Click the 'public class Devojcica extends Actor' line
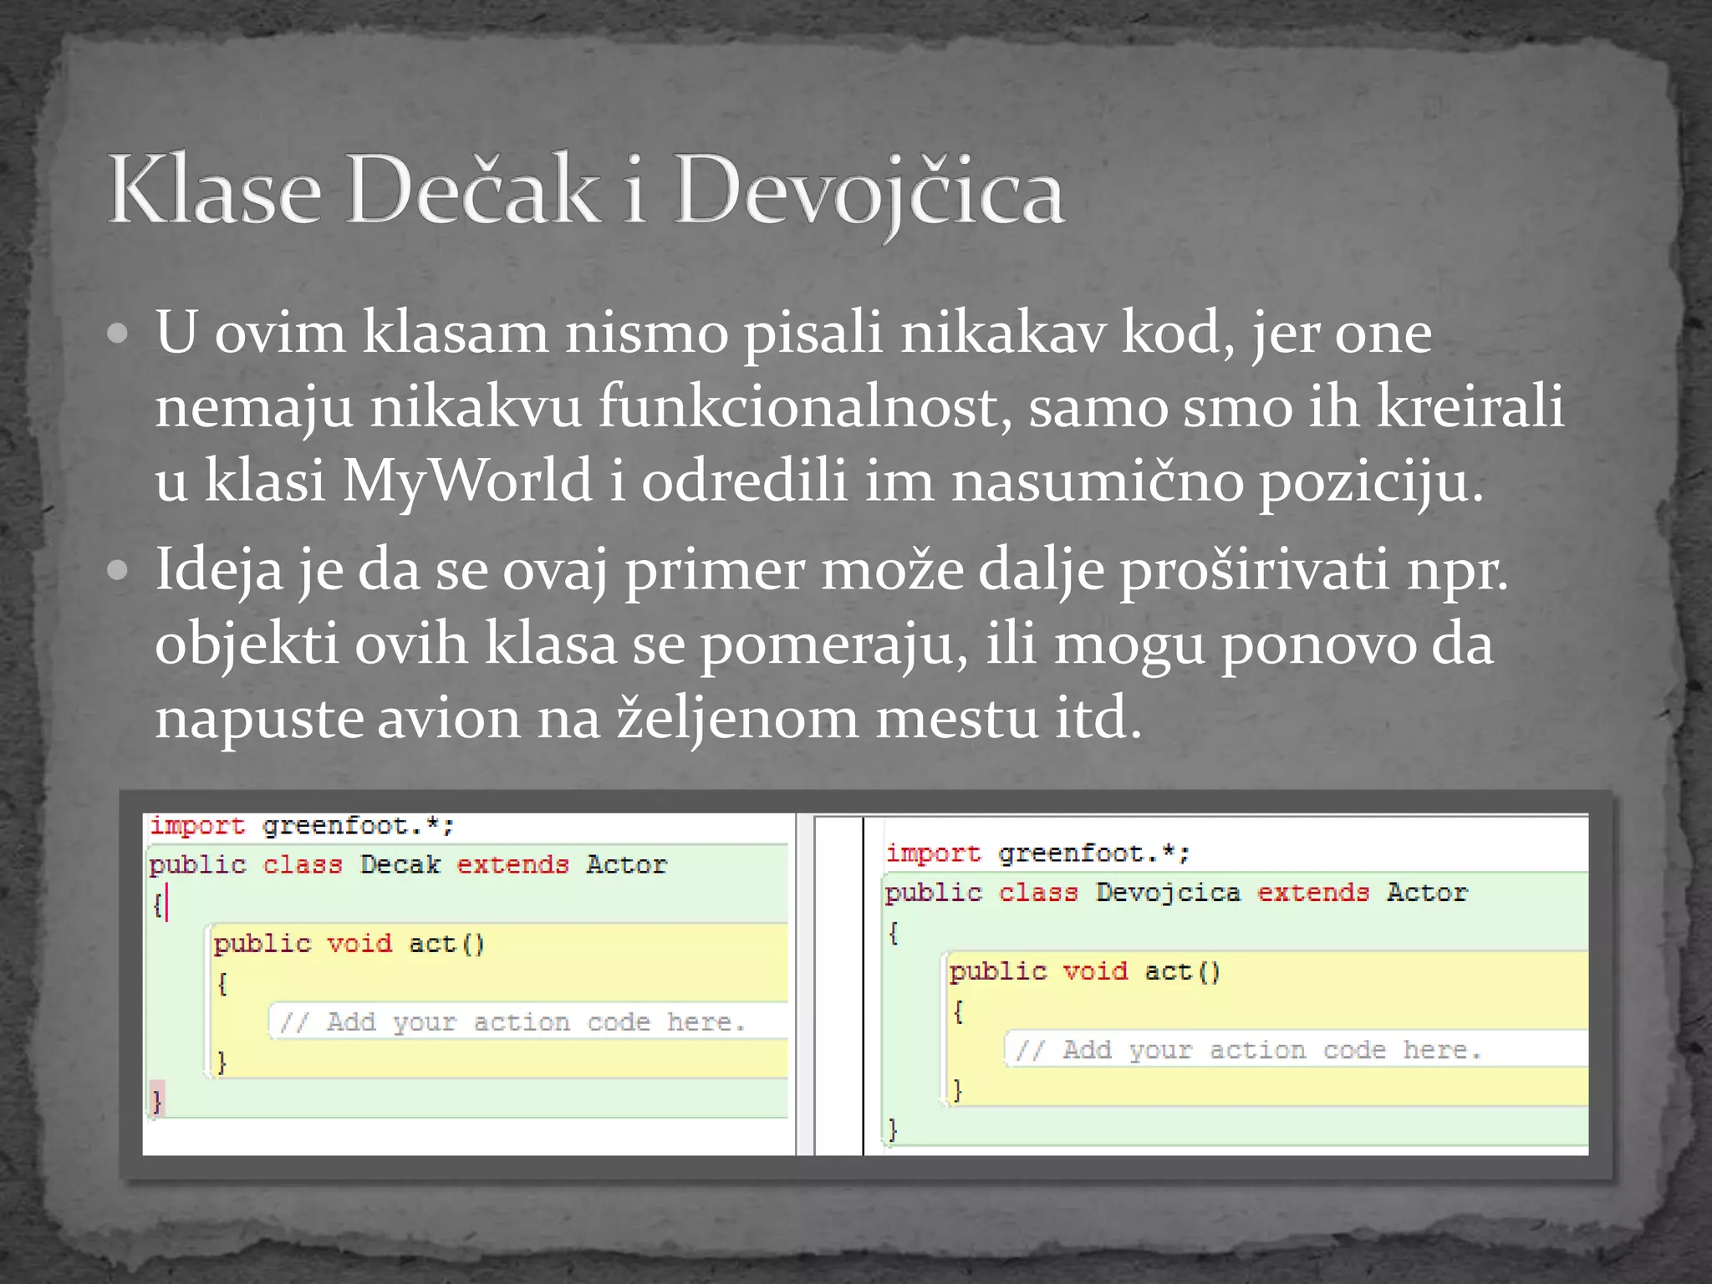The image size is (1712, 1284). [1175, 894]
